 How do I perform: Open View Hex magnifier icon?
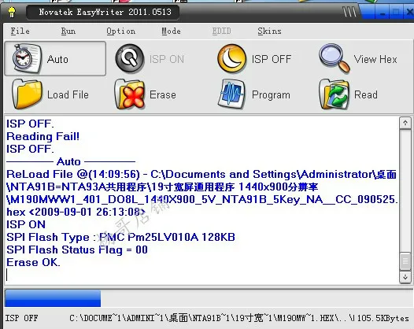[x=335, y=58]
